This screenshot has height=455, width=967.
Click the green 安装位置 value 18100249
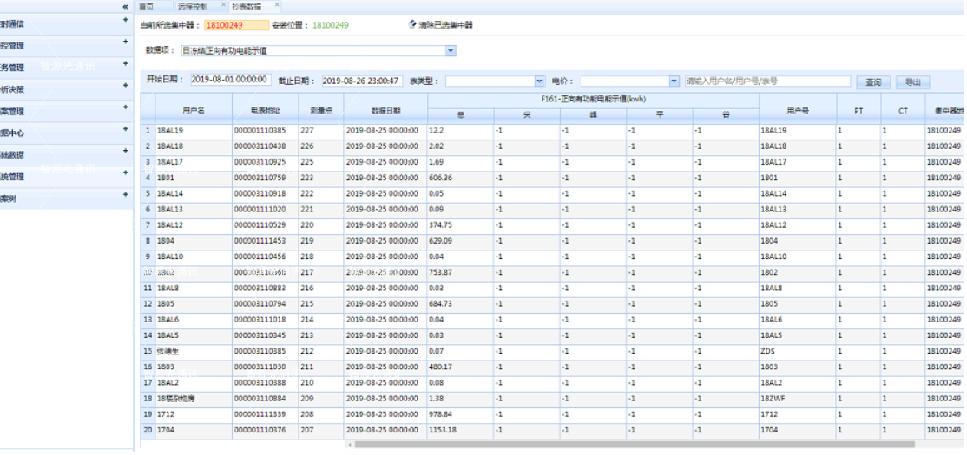[x=331, y=25]
